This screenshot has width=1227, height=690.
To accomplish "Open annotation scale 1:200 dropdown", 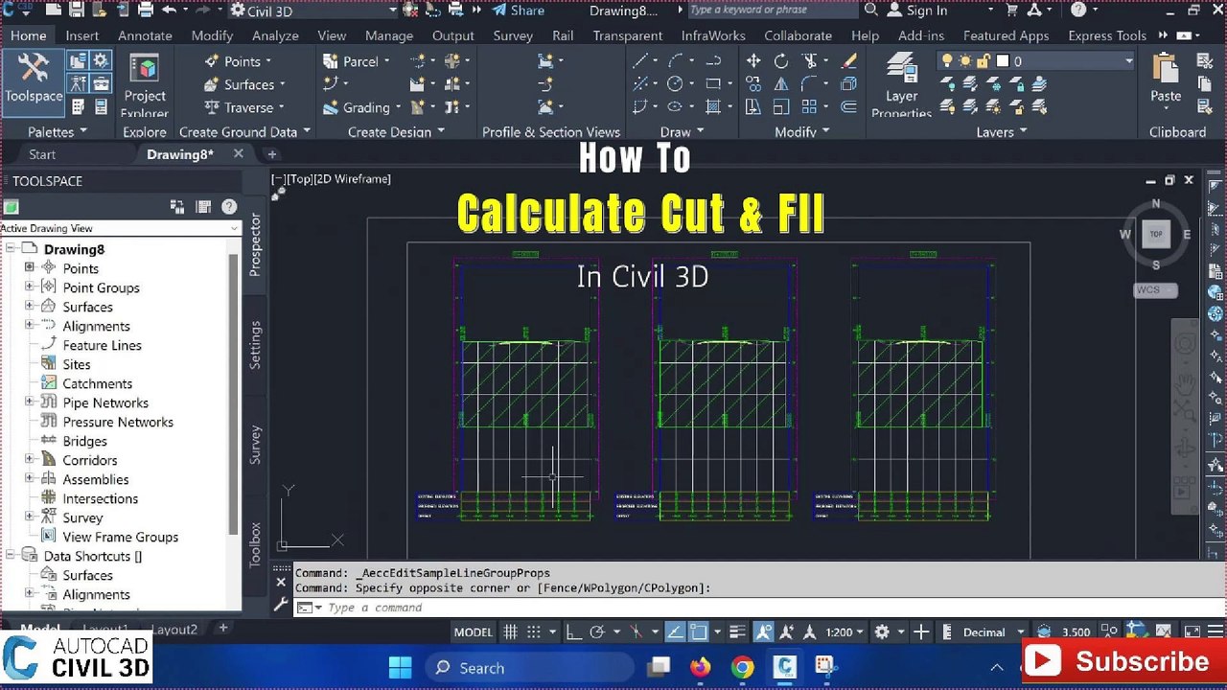I will point(845,632).
